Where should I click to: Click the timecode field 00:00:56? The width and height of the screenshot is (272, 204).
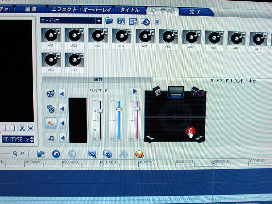click(x=16, y=139)
